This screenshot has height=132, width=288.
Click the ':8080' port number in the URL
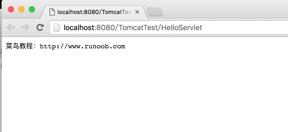(x=105, y=28)
